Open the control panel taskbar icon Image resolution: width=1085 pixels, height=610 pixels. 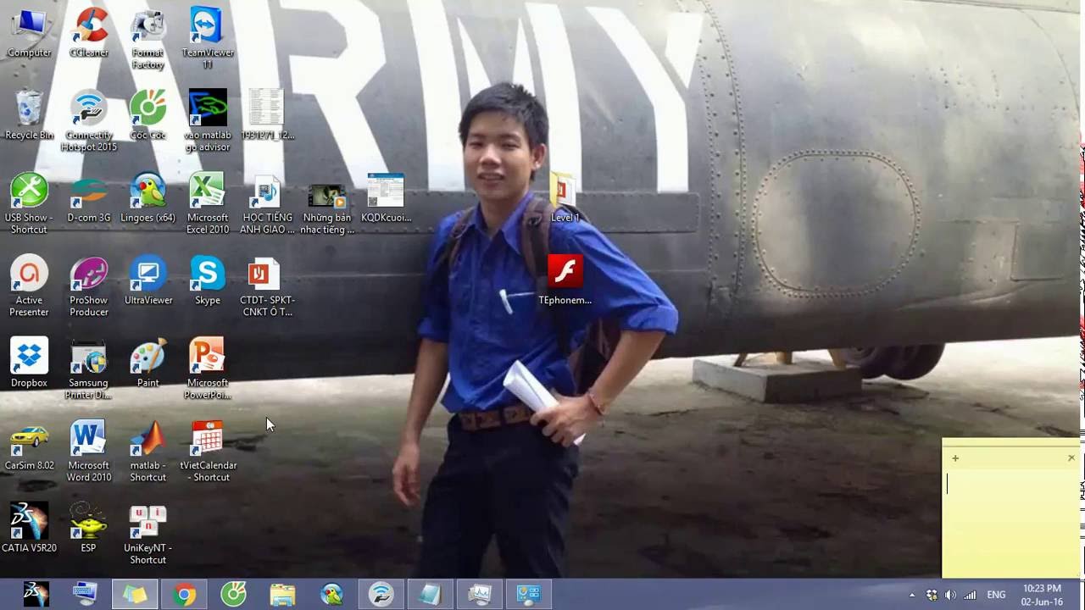528,594
